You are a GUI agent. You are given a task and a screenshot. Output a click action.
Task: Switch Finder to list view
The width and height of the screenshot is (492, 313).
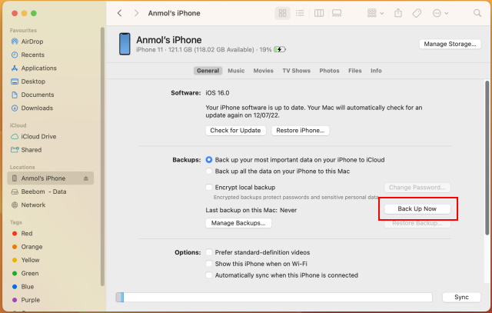(x=300, y=14)
